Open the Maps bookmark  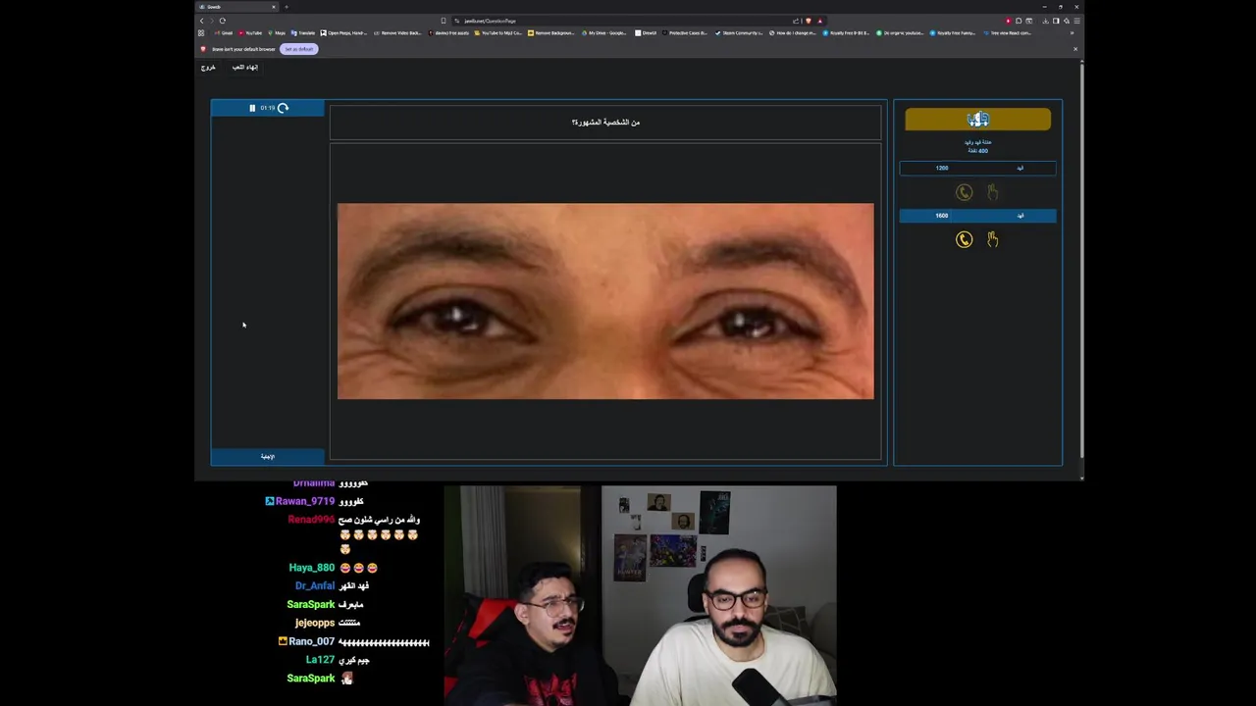coord(277,33)
